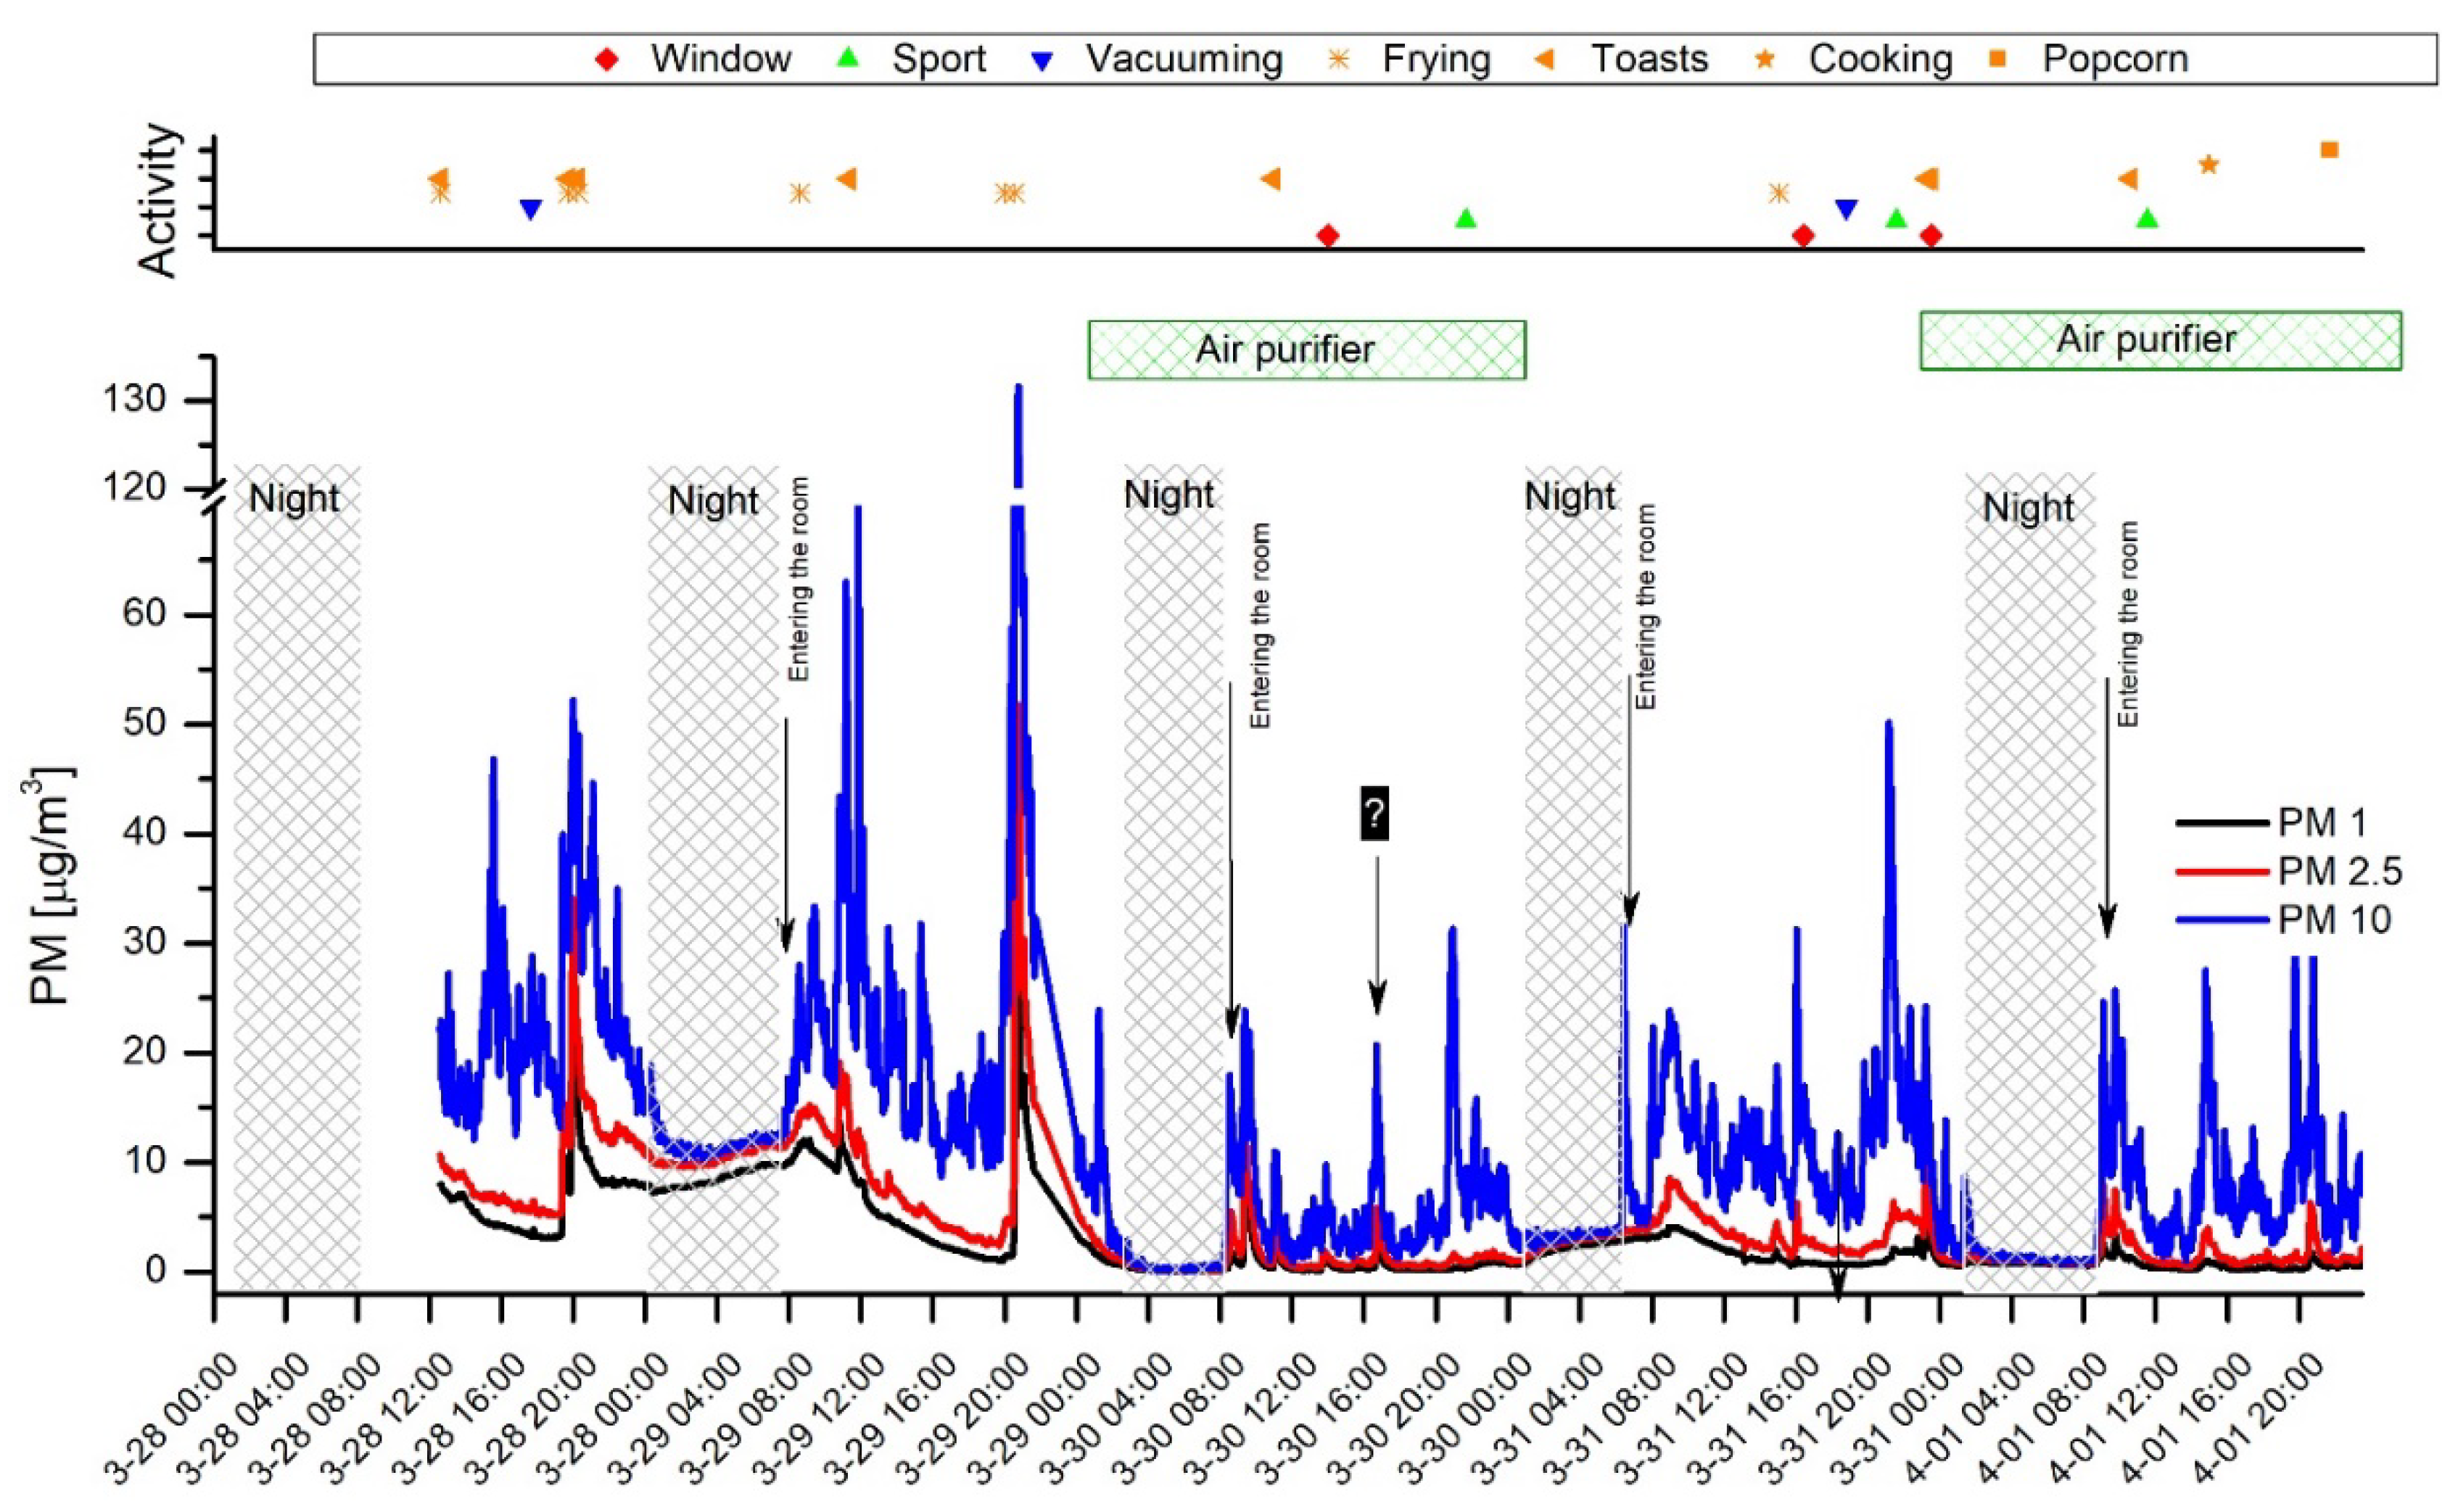
Task: Click the Popcorn square marker in Activity plot
Action: point(2329,150)
